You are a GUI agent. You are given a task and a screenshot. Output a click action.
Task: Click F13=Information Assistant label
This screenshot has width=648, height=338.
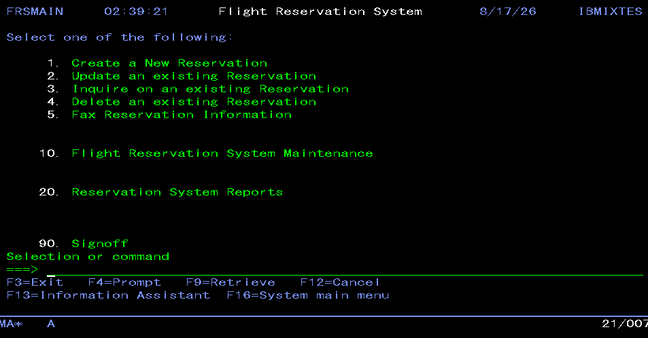tap(108, 295)
